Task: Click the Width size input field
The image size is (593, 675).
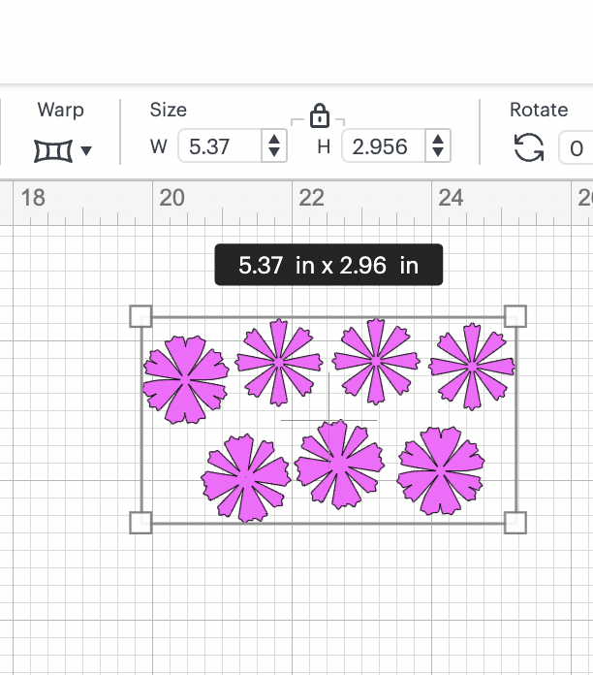Action: point(220,147)
